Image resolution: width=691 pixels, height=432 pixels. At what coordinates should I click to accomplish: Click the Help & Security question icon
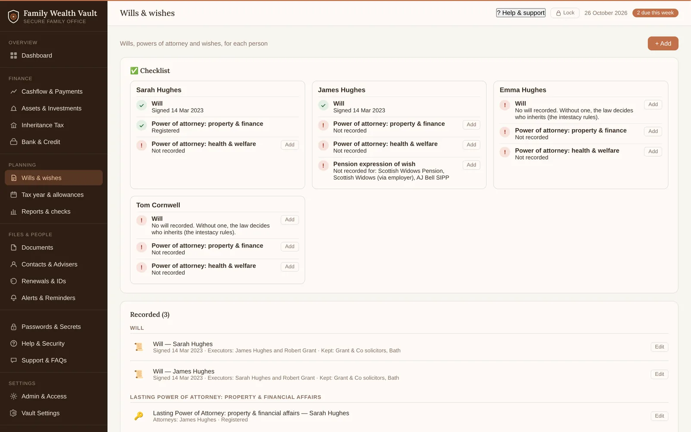[14, 344]
